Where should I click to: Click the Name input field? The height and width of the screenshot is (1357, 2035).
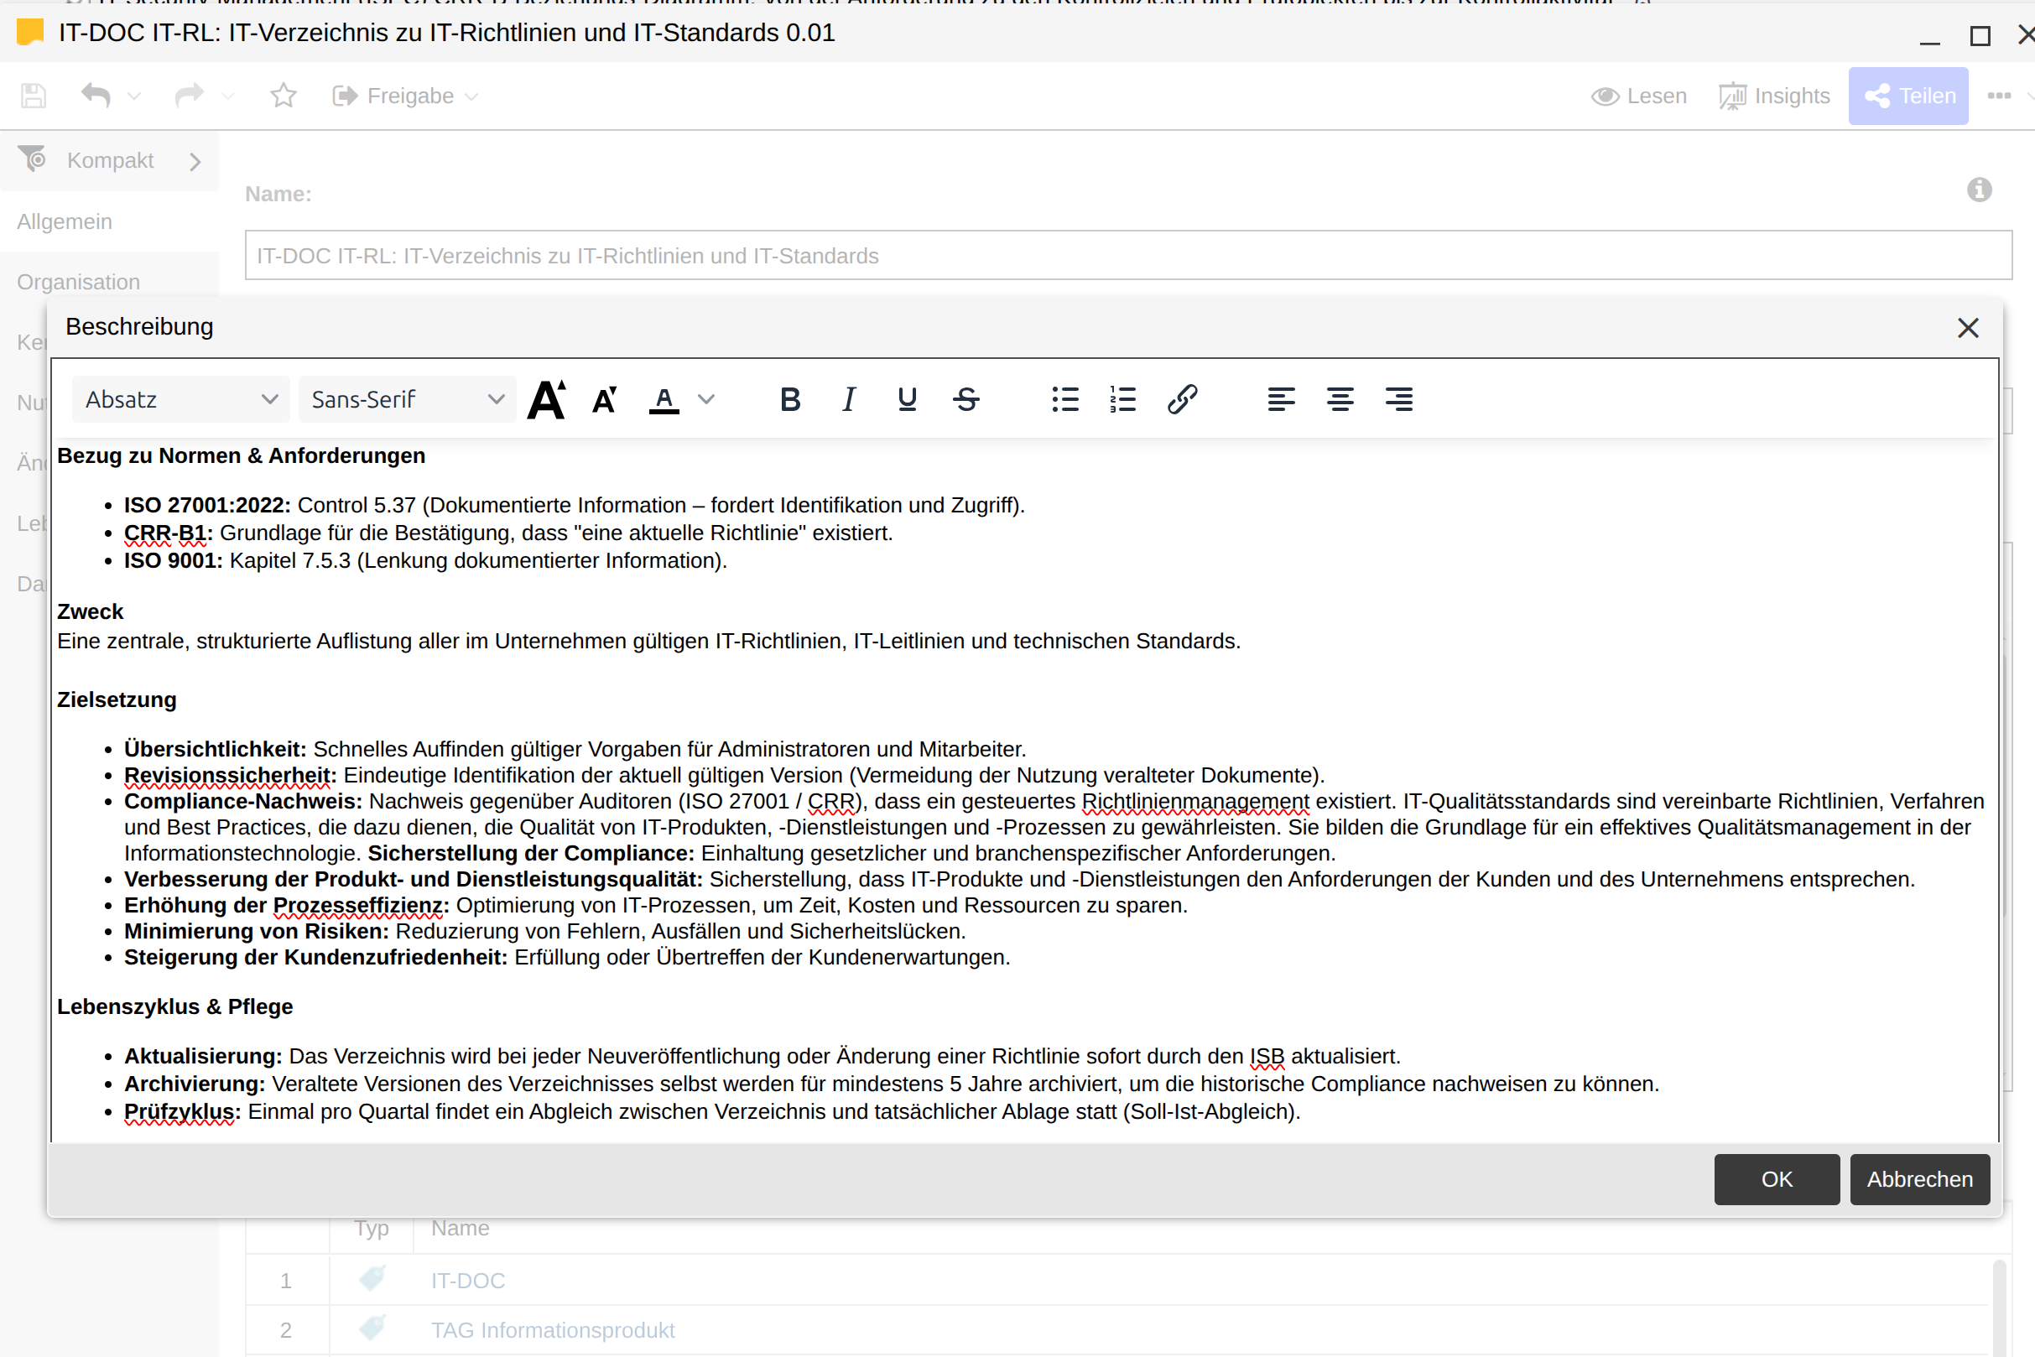[x=1128, y=255]
